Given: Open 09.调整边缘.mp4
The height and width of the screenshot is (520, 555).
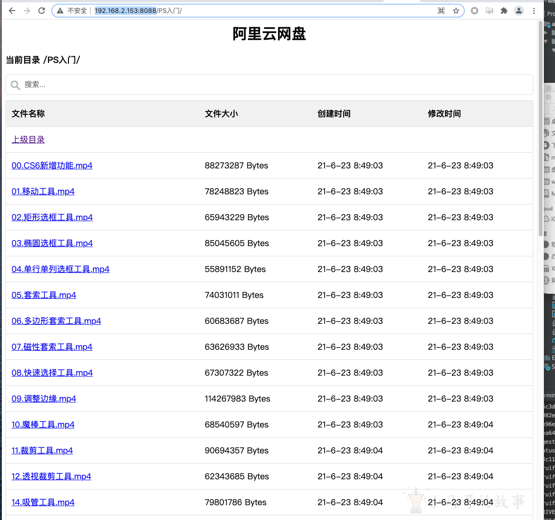Looking at the screenshot, I should coord(44,399).
